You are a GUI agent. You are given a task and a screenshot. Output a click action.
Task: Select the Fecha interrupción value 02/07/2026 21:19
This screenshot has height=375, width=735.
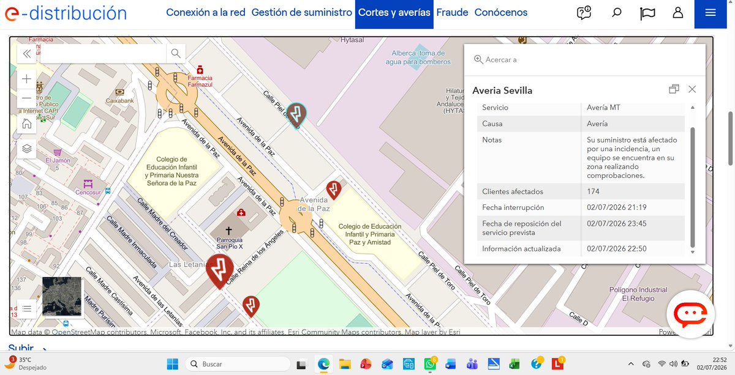point(616,207)
